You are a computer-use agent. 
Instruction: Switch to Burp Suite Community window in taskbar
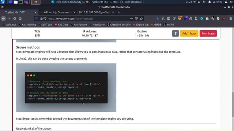[x=68, y=2]
